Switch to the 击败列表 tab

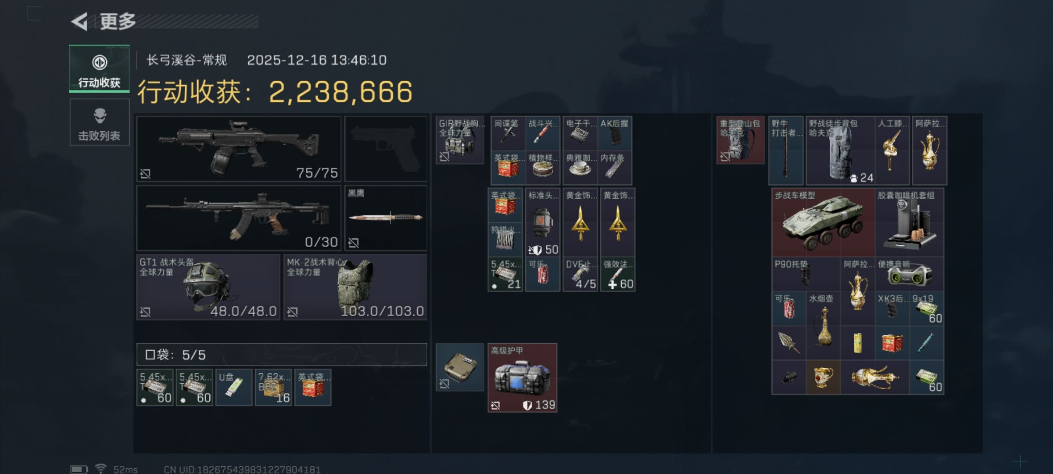click(99, 122)
